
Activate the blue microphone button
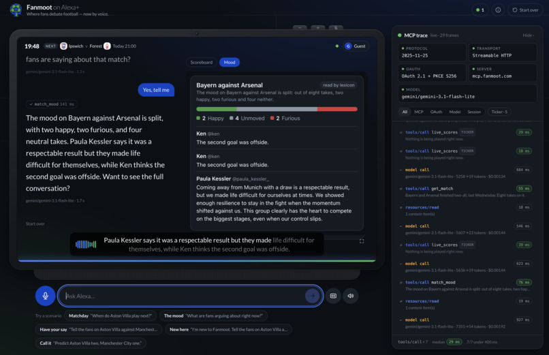(45, 296)
